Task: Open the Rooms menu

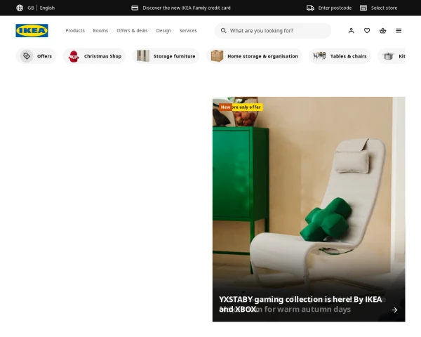Action: [x=100, y=31]
